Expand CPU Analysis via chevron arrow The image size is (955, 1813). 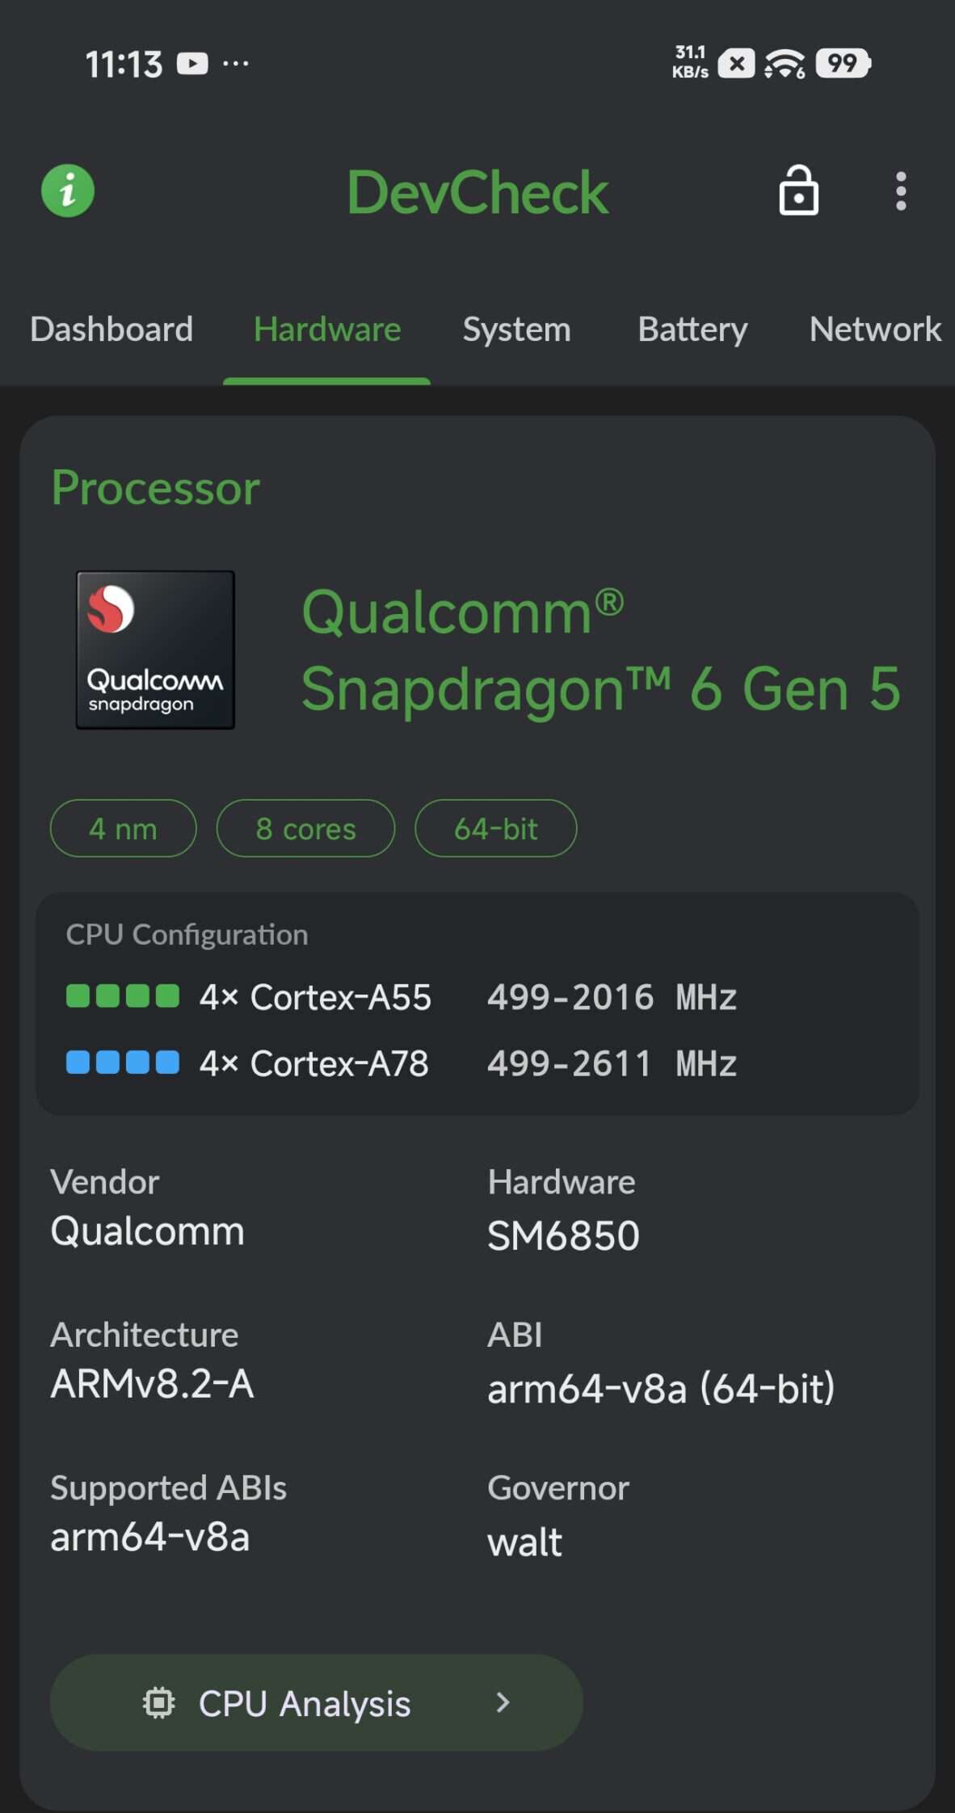[x=503, y=1702]
